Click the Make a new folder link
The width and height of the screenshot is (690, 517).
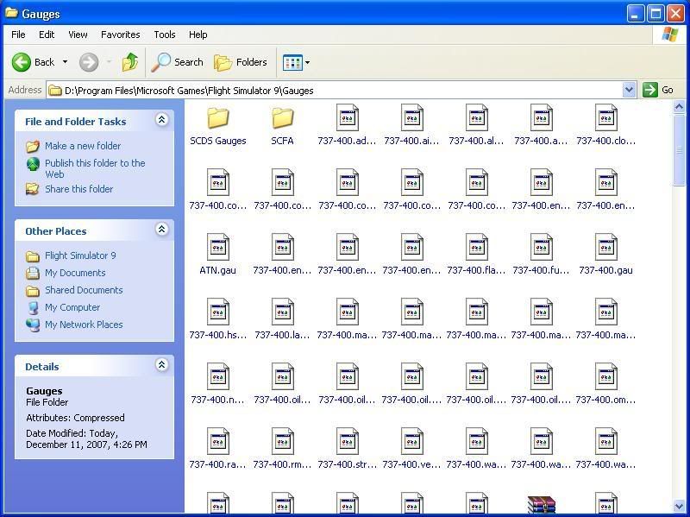83,146
